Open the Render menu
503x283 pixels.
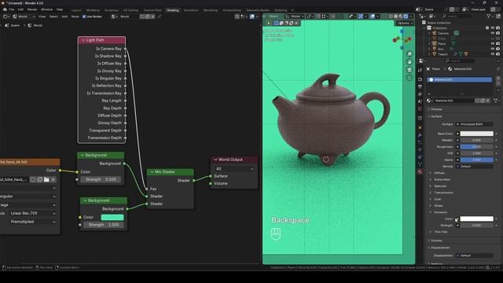click(x=32, y=9)
